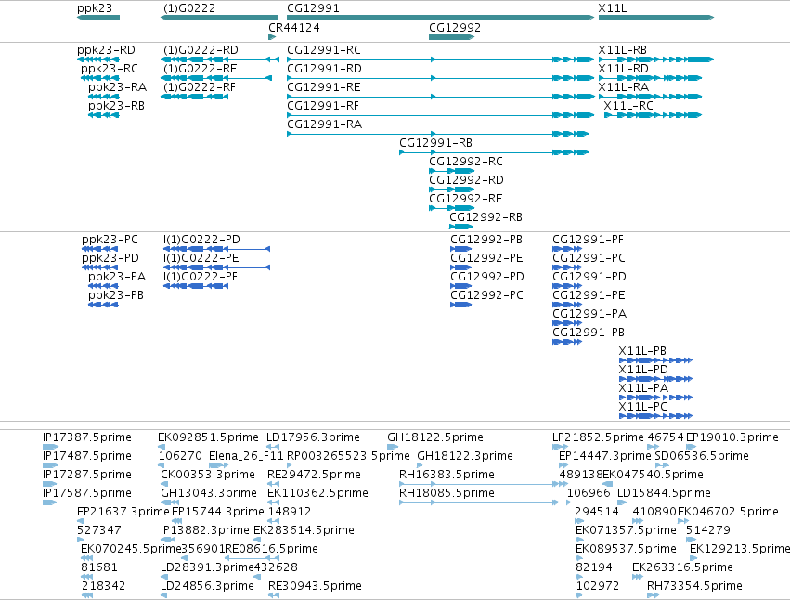
Task: Select transcript ppk23-RA
Action: [x=104, y=97]
